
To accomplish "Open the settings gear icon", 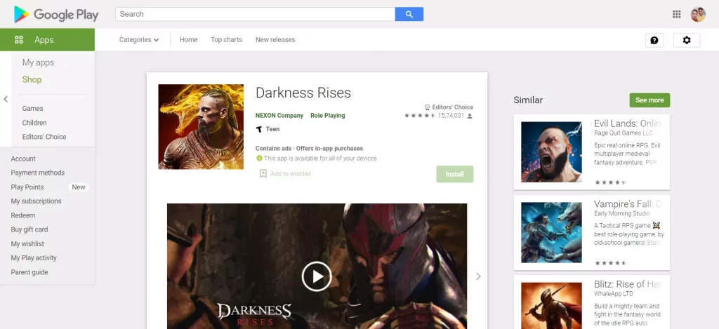I will coord(687,40).
